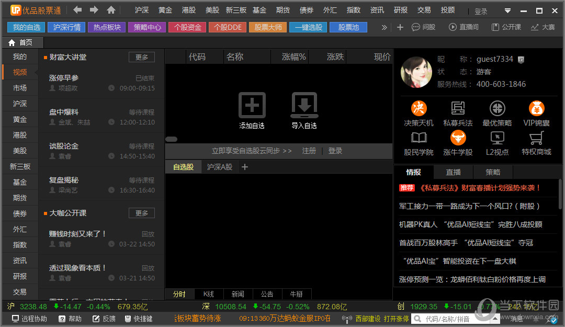Select the 沪深A股 tab

tap(219, 167)
